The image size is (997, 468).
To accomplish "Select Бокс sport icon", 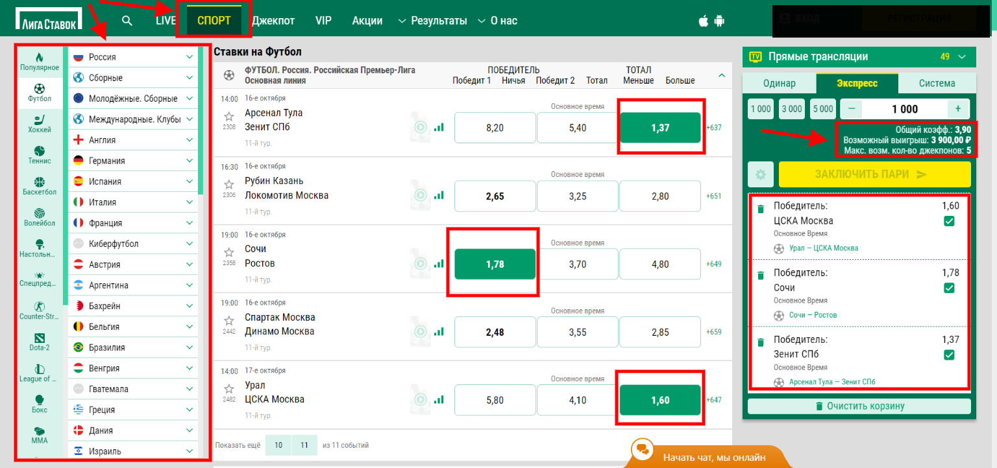I will click(40, 399).
